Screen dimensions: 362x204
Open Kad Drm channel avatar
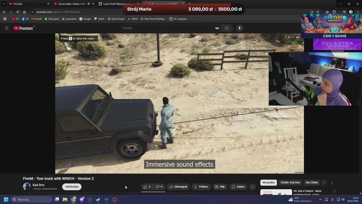27,186
